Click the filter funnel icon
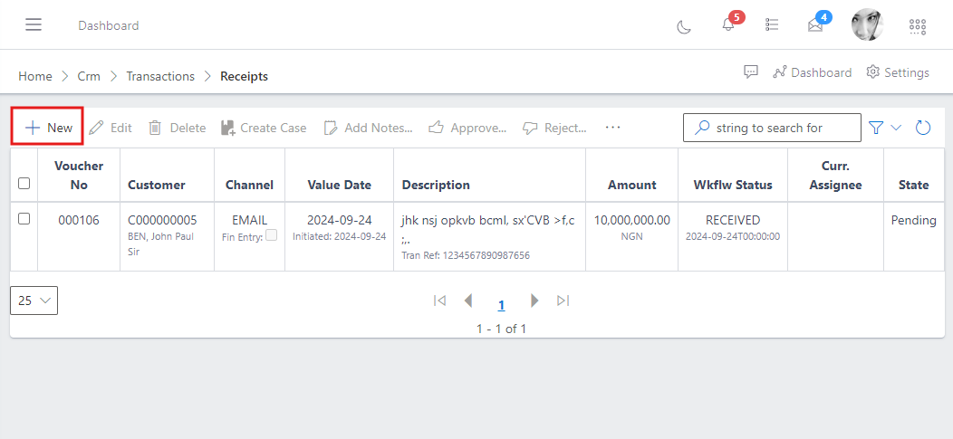 [x=875, y=128]
